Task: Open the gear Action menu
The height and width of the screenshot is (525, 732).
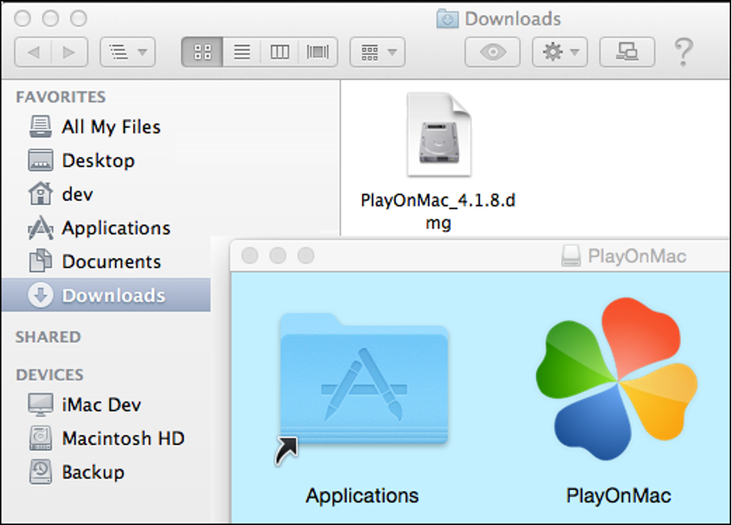Action: [560, 53]
